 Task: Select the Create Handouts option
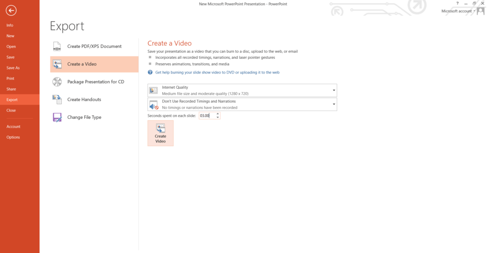[x=95, y=100]
